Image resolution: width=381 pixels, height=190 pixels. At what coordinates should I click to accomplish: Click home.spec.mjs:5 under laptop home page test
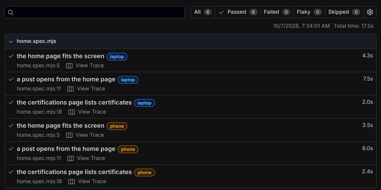tap(38, 66)
